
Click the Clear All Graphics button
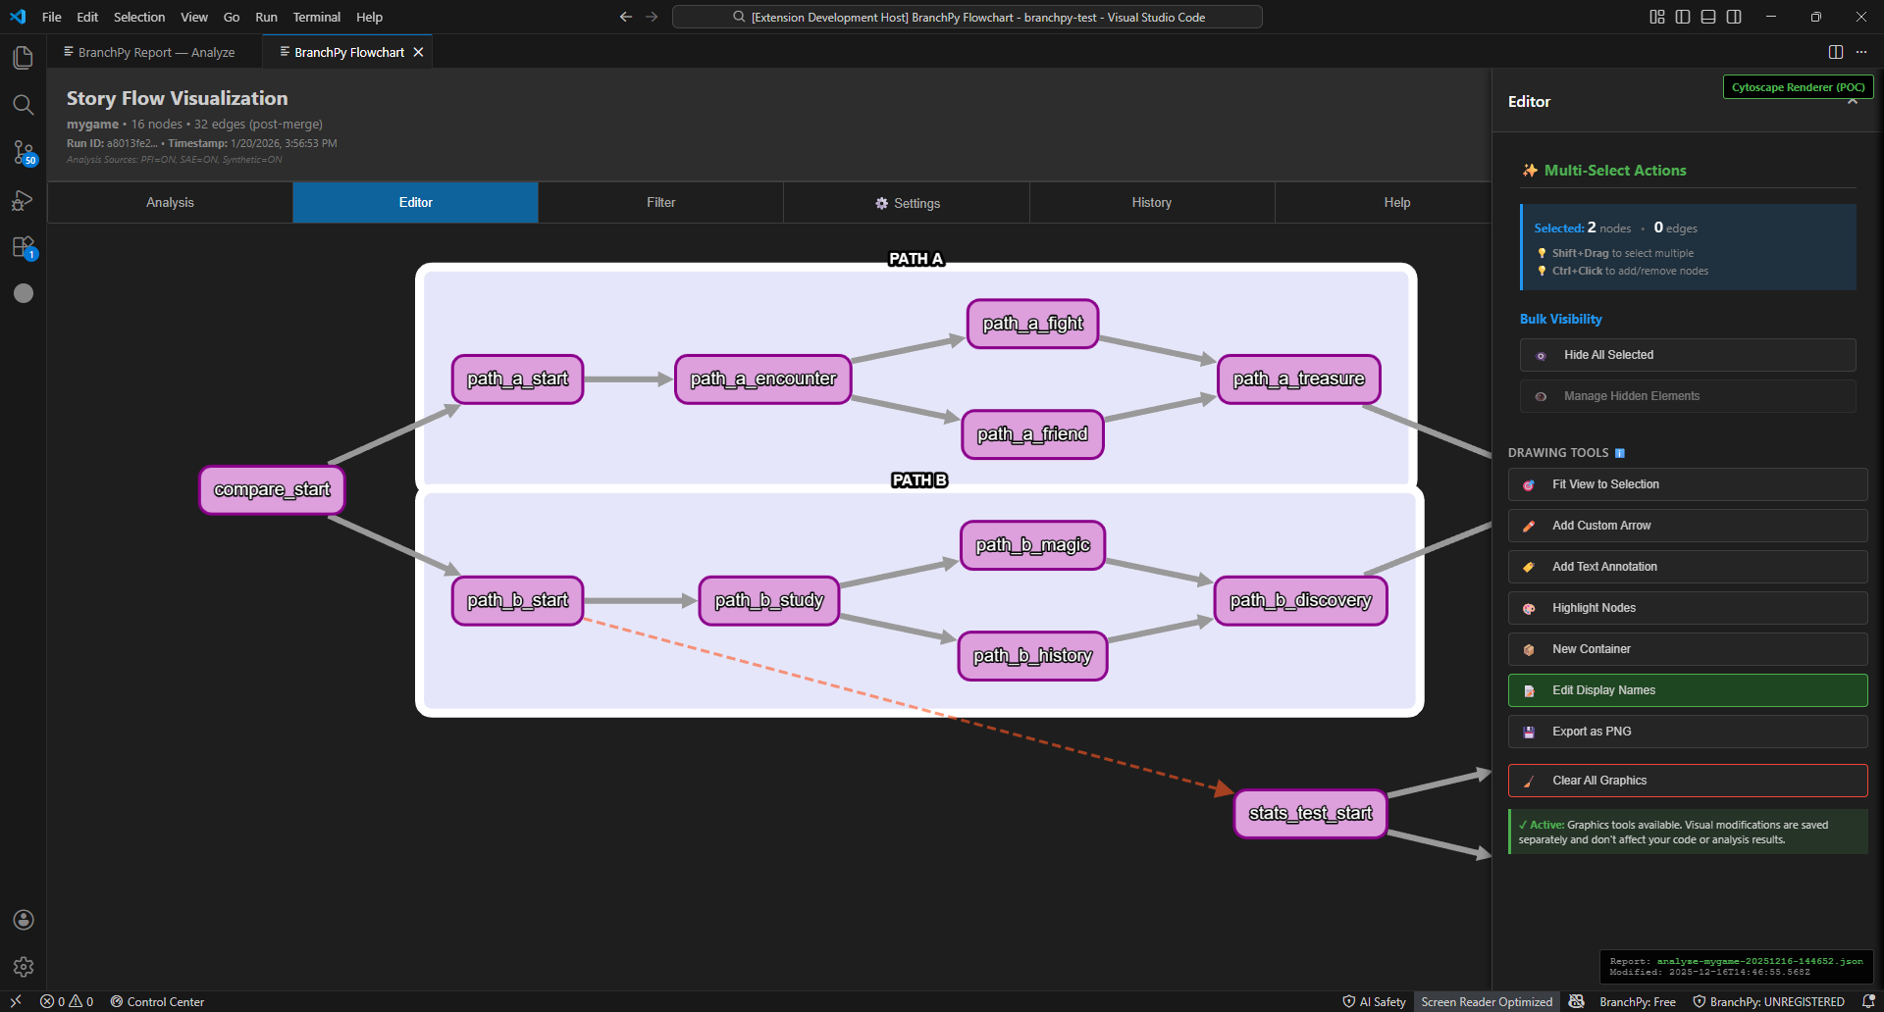[x=1686, y=780]
